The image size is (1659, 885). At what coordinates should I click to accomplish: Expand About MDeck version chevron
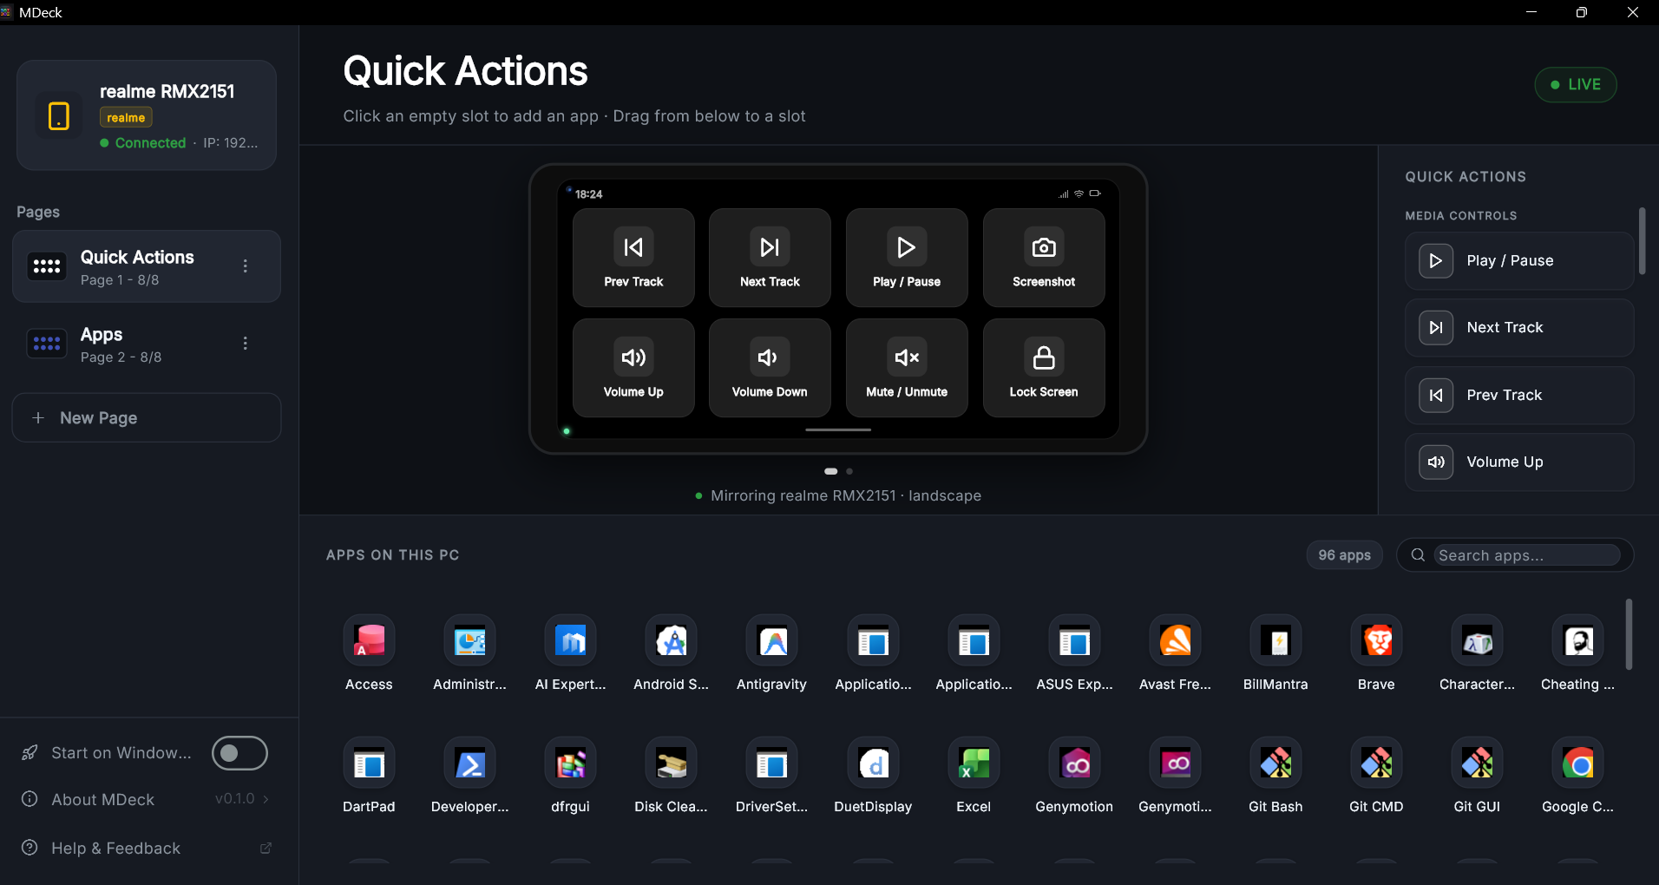[x=266, y=799]
